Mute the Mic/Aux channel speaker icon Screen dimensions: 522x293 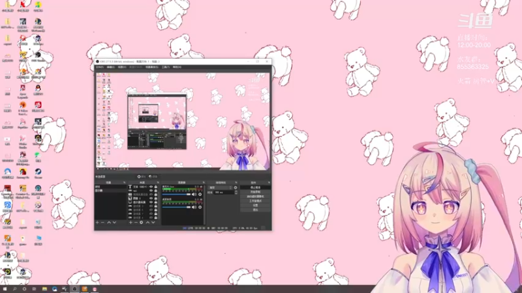(194, 194)
